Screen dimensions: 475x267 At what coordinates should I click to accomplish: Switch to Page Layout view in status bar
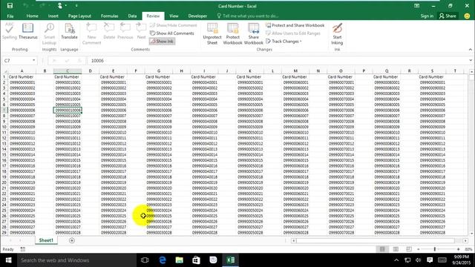(396, 249)
